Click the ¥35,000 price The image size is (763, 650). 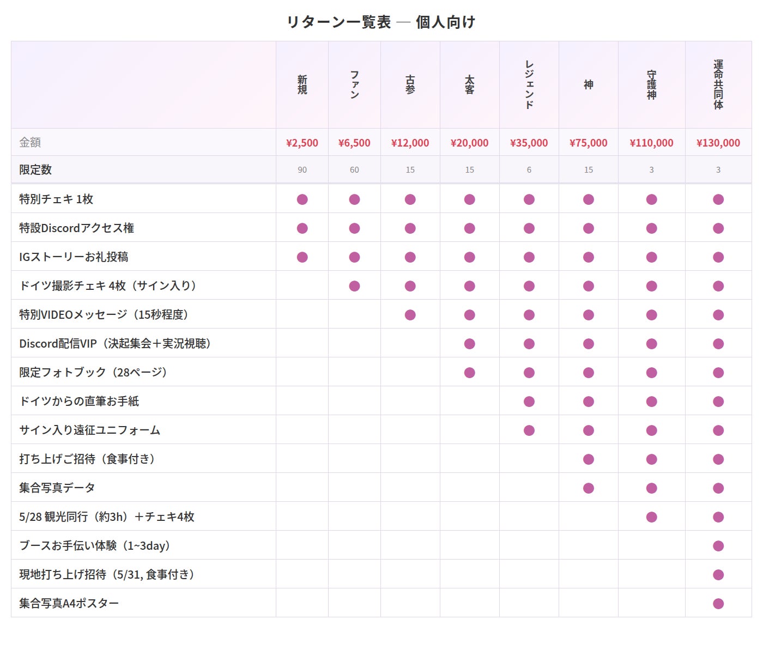point(529,143)
